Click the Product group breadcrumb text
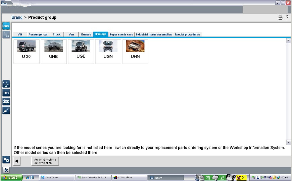Viewport: 292px width, 181px height. point(42,17)
